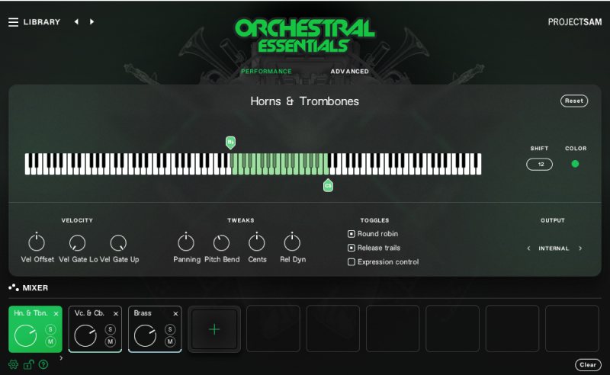Click the Vc. & Cb. volume knob
The width and height of the screenshot is (610, 375).
point(85,335)
